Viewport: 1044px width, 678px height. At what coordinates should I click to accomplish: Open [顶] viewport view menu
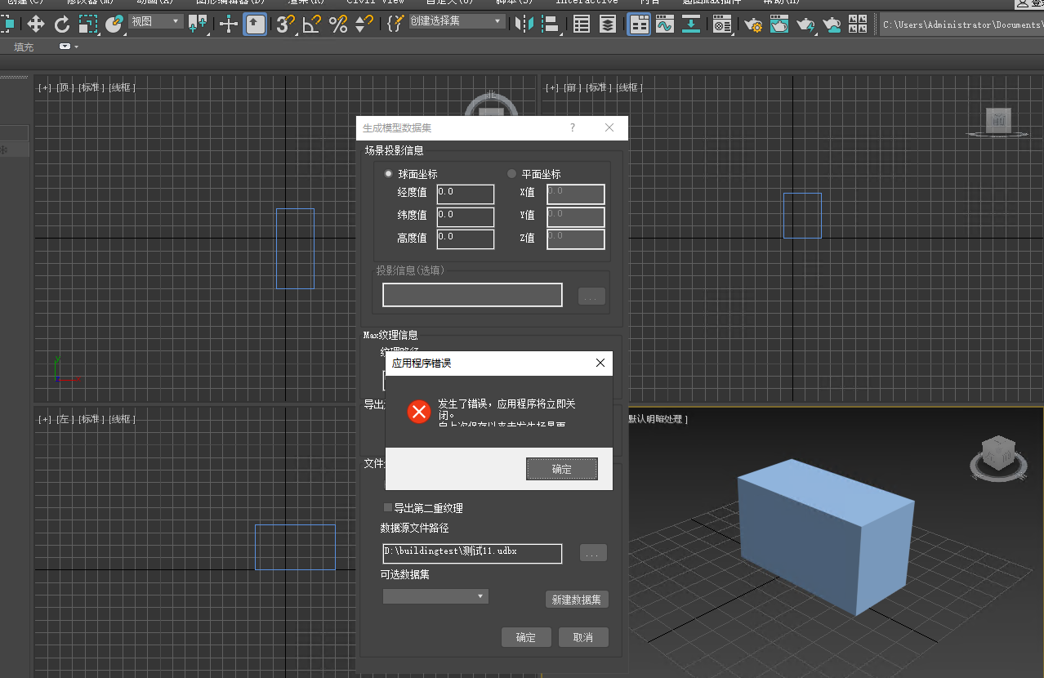pos(65,87)
